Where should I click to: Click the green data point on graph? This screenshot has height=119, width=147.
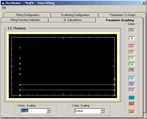click(20, 74)
